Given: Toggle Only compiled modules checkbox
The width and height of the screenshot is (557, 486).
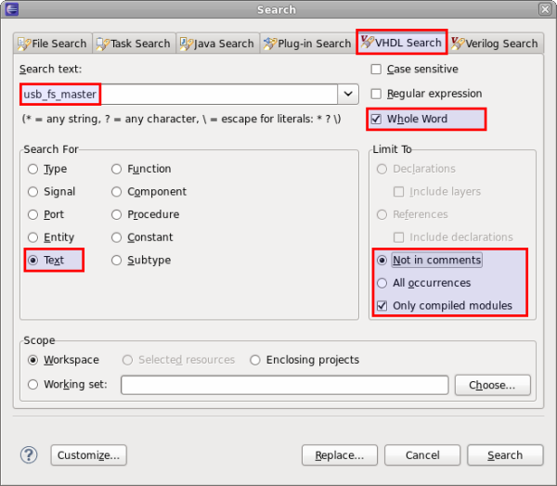Looking at the screenshot, I should coord(382,306).
